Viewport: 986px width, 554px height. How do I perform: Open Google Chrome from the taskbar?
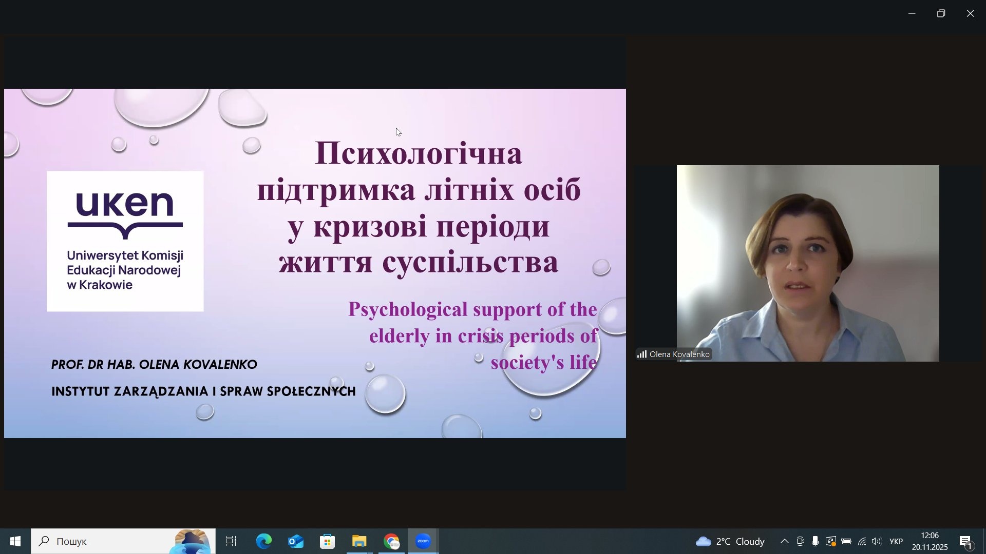click(x=391, y=542)
